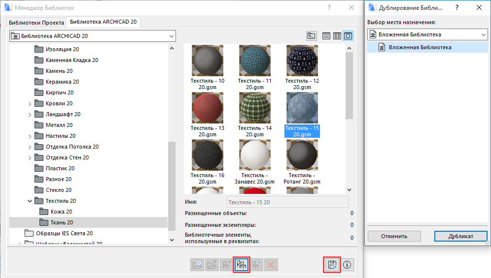Switch to large thumbnails view icon
Screen dimensions: 491x278
[x=348, y=36]
